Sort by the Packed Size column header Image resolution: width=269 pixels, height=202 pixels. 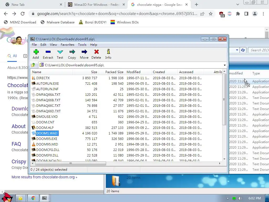point(112,72)
